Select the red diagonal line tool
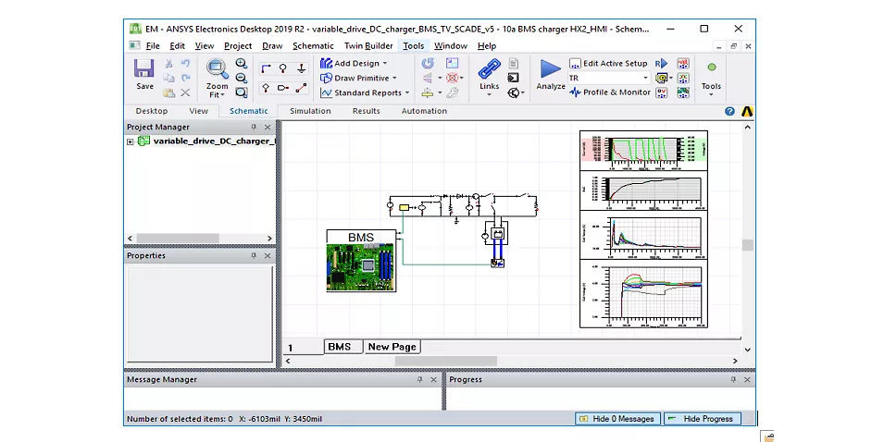 click(302, 88)
